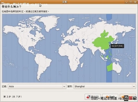Maximize the 安装 installer window
This screenshot has width=138, height=102.
(131, 2)
